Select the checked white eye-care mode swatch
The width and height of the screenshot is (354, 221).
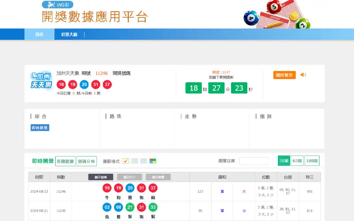coord(126,161)
